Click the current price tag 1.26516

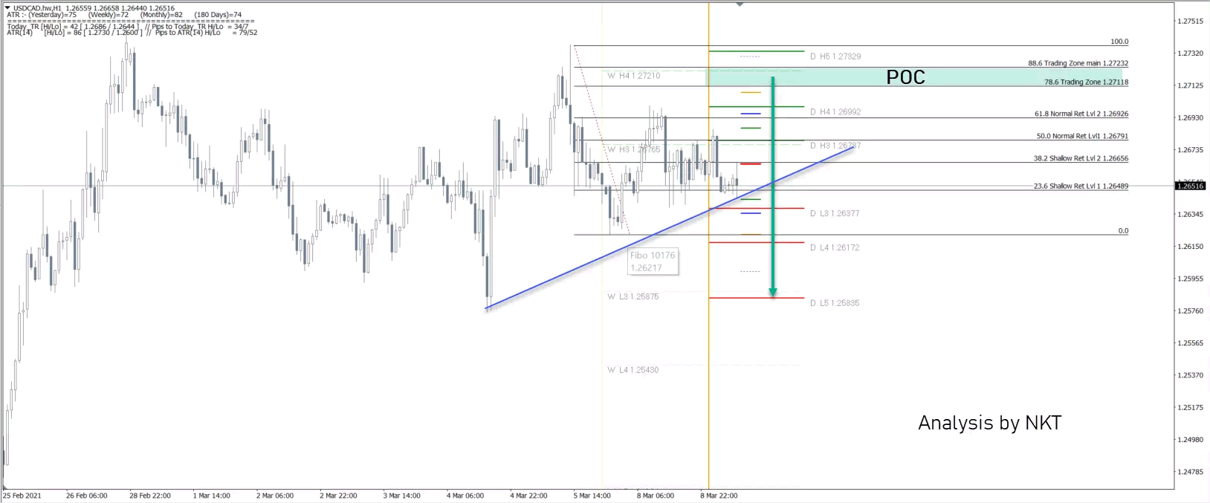pyautogui.click(x=1190, y=186)
